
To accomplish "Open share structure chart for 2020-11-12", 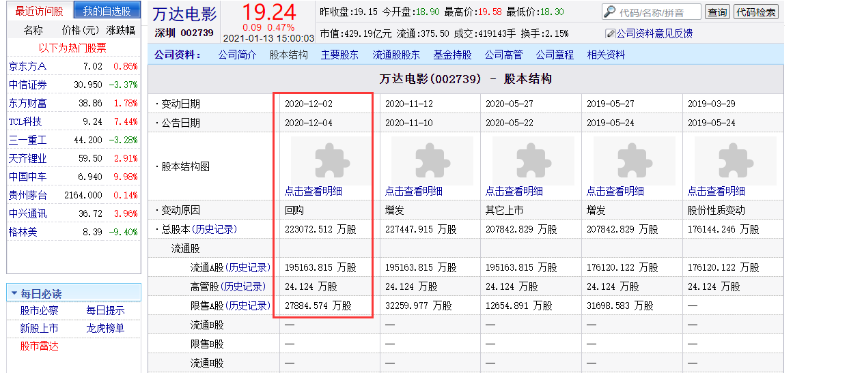I will pyautogui.click(x=432, y=161).
